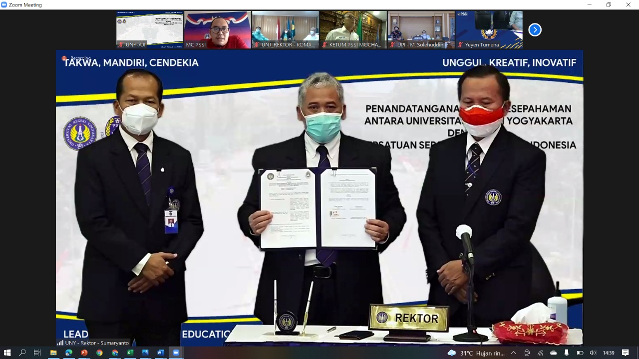Image resolution: width=639 pixels, height=359 pixels.
Task: Open the OneDrive cloud tray icon
Action: point(553,353)
